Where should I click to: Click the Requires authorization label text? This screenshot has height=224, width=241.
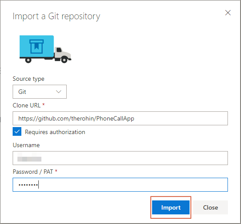(55, 132)
